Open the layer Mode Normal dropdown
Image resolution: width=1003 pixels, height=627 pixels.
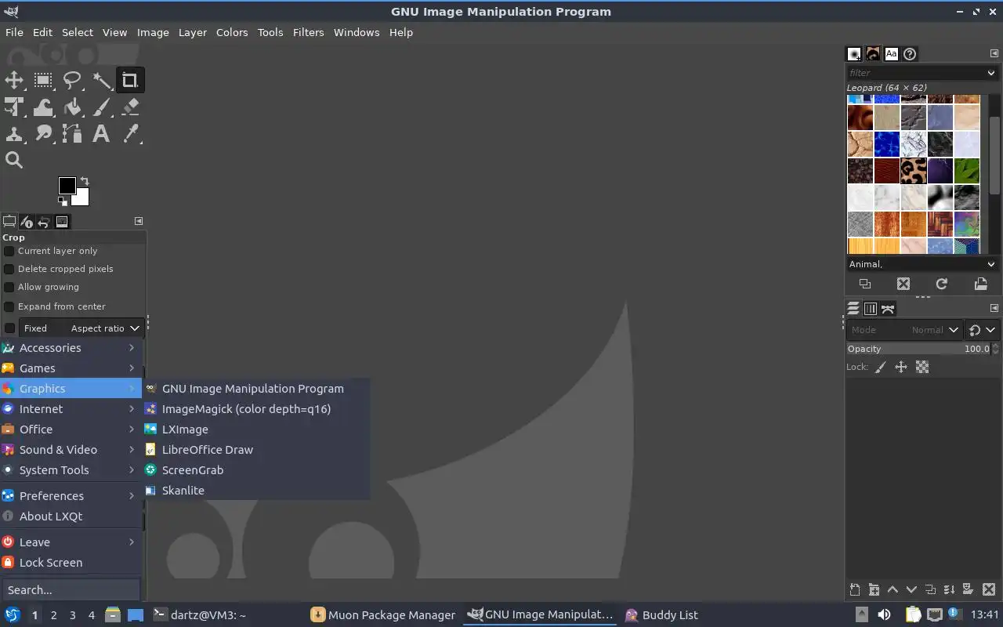coord(904,330)
